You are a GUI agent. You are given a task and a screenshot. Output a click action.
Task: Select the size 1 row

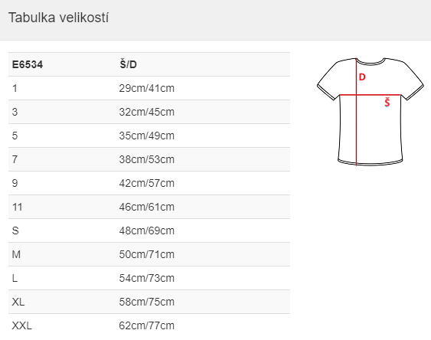pos(149,88)
